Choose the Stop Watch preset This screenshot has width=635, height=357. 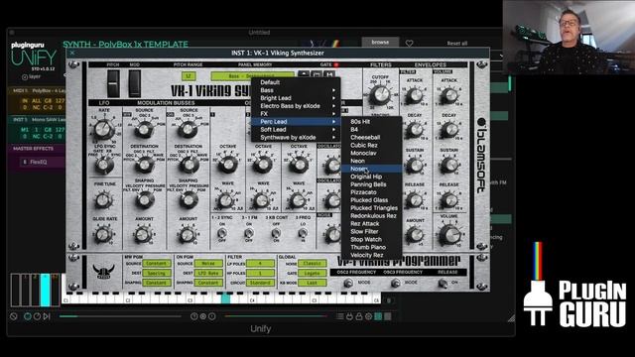(x=372, y=240)
